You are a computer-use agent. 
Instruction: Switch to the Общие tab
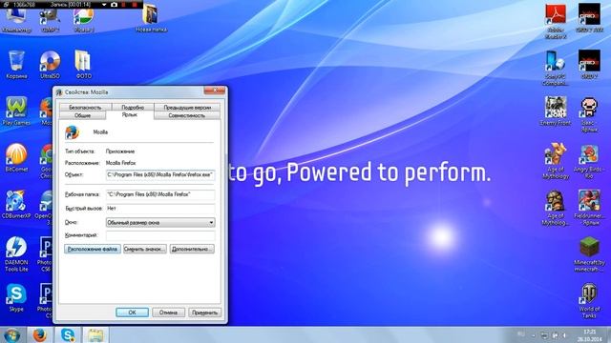[82, 115]
